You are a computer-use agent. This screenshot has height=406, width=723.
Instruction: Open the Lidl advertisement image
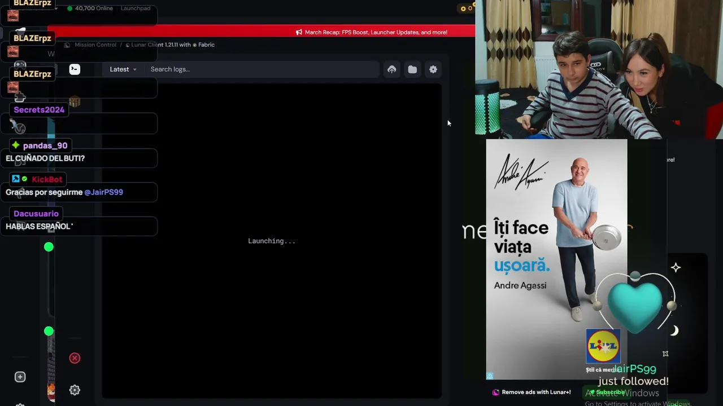coord(556,259)
